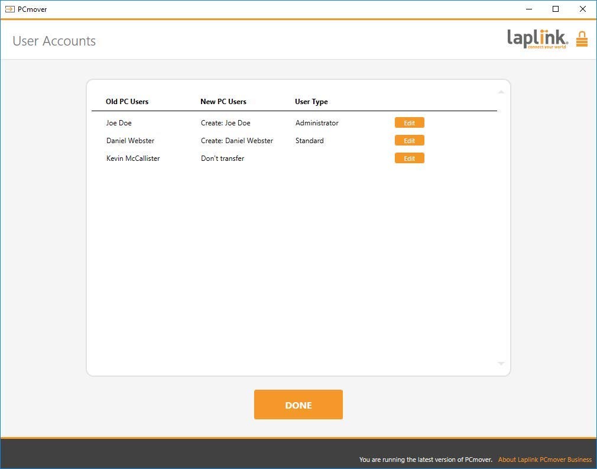Click the User Type column header
The image size is (597, 469).
coord(312,102)
